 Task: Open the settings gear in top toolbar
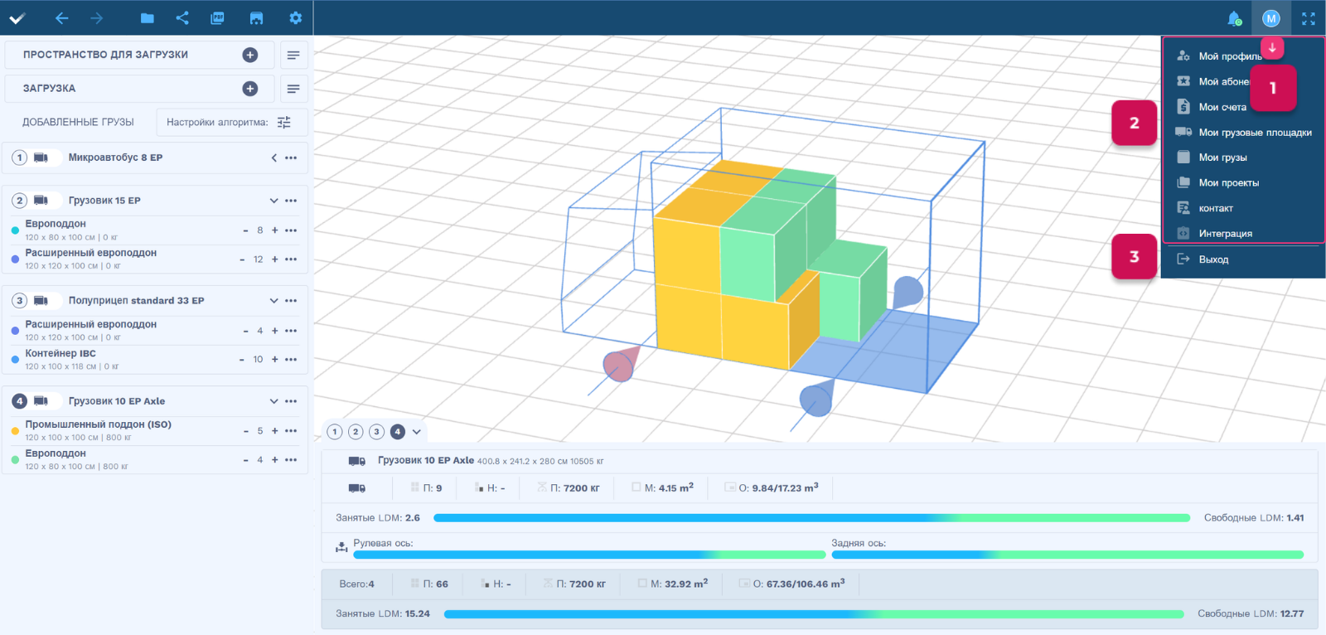(x=295, y=18)
